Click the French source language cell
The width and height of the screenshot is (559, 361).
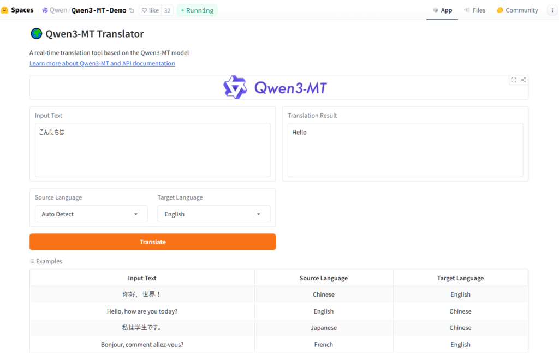tap(324, 344)
